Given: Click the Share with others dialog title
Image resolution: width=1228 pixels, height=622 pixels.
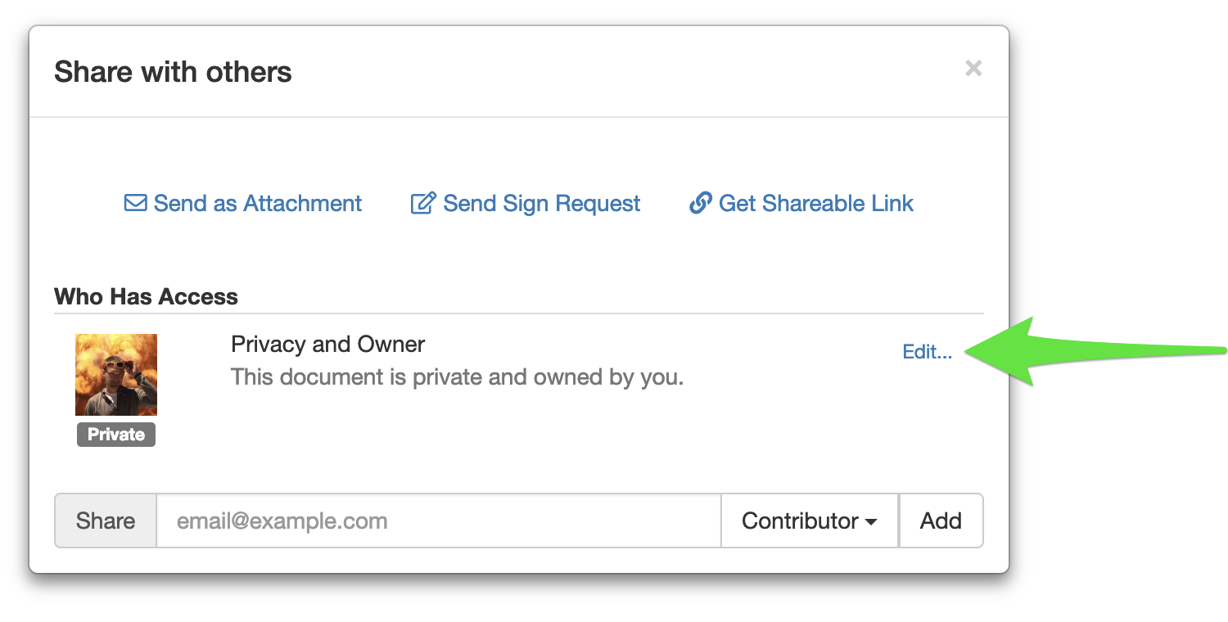Looking at the screenshot, I should coord(173,72).
